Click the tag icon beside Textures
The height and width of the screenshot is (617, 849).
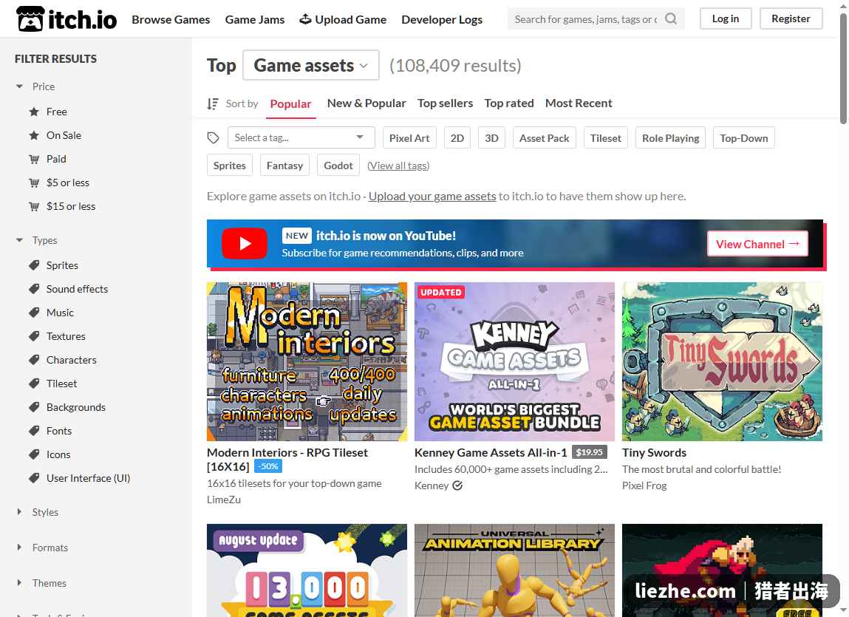pyautogui.click(x=34, y=336)
